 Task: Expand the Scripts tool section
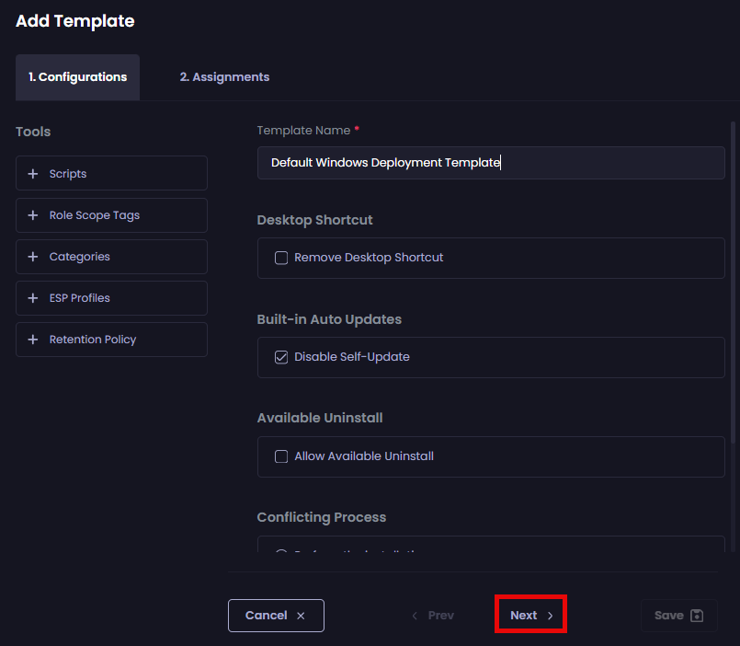click(x=111, y=174)
